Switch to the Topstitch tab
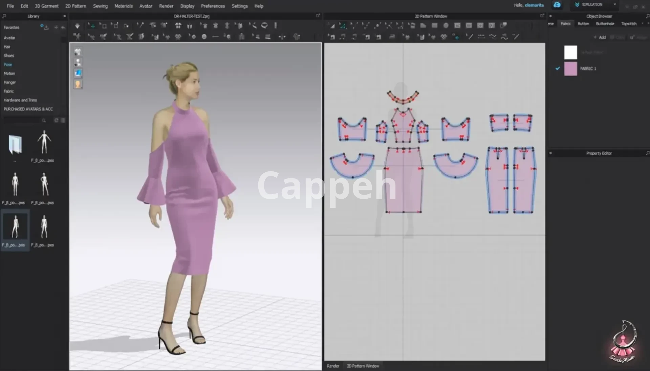This screenshot has width=650, height=371. 629,24
